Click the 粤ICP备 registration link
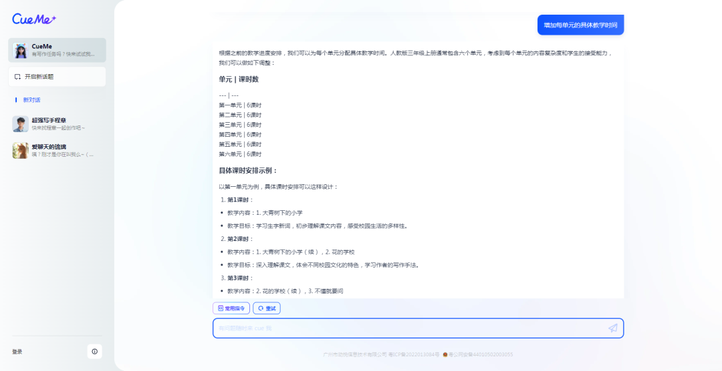The image size is (722, 371). [414, 354]
